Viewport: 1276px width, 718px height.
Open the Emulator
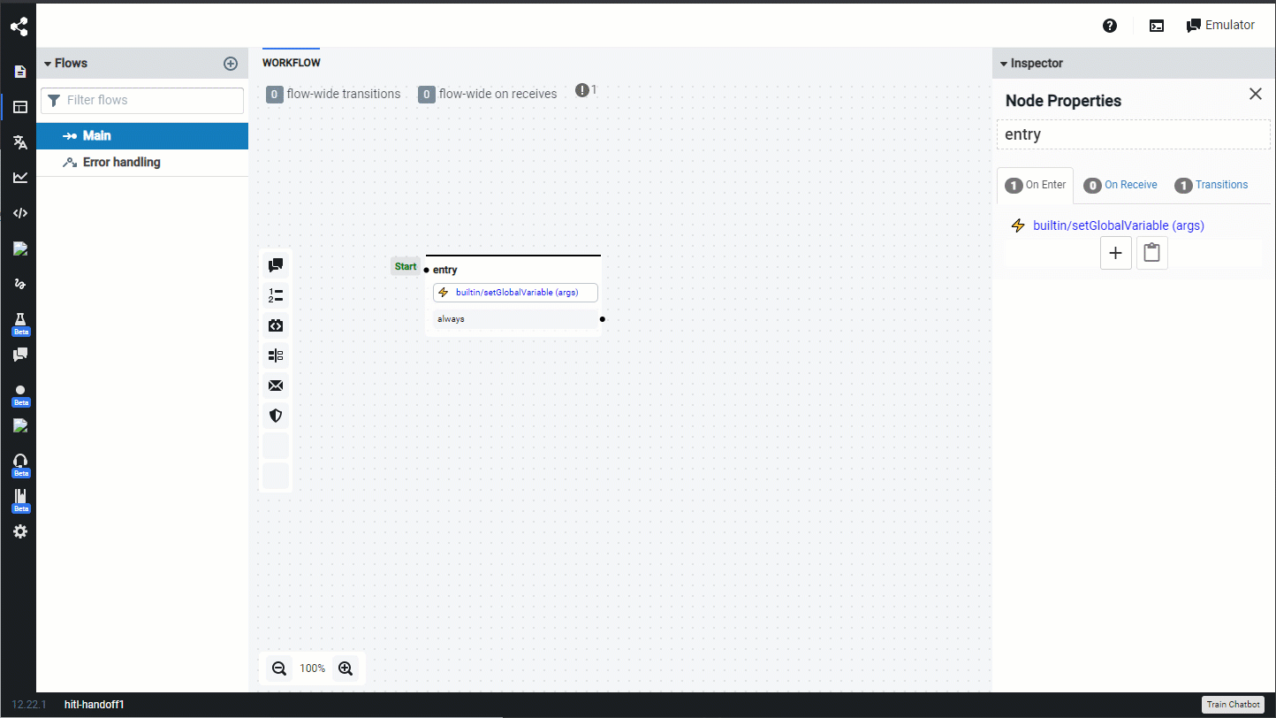click(x=1220, y=25)
